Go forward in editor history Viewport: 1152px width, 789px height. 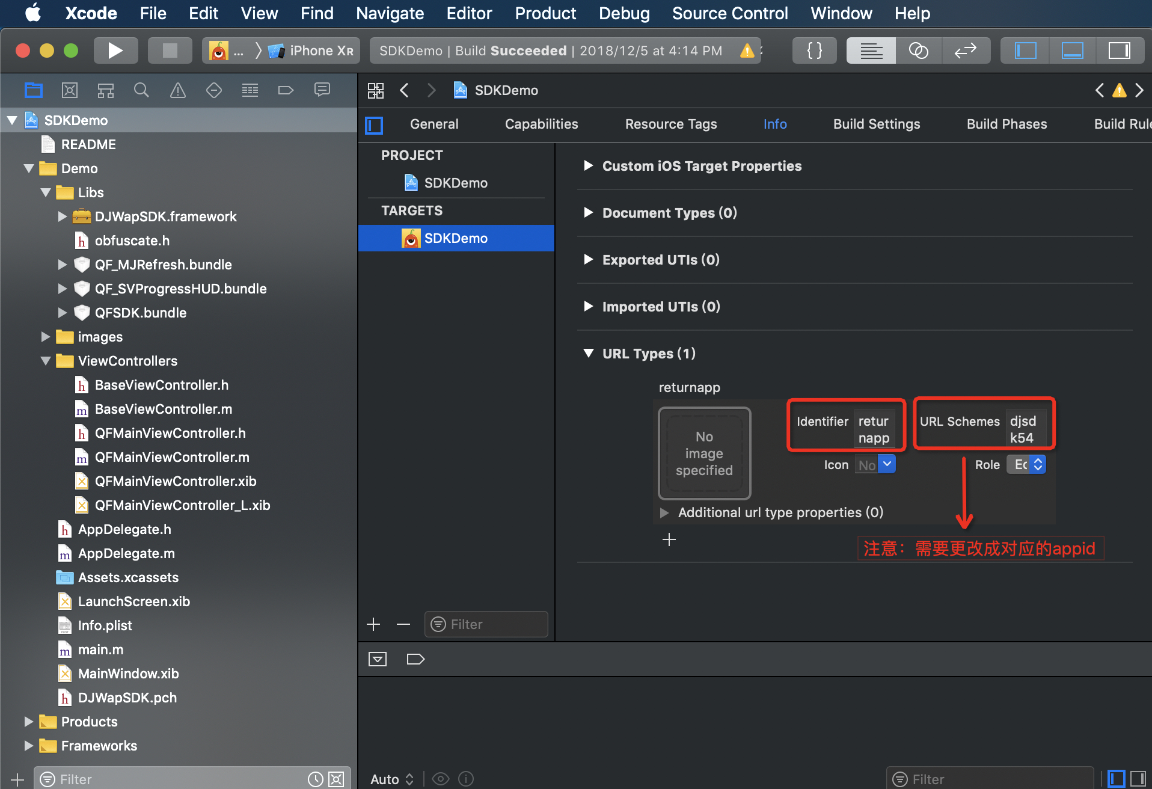431,91
